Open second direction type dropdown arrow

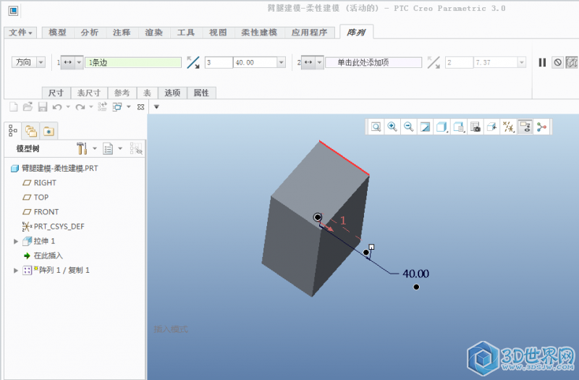pos(319,62)
